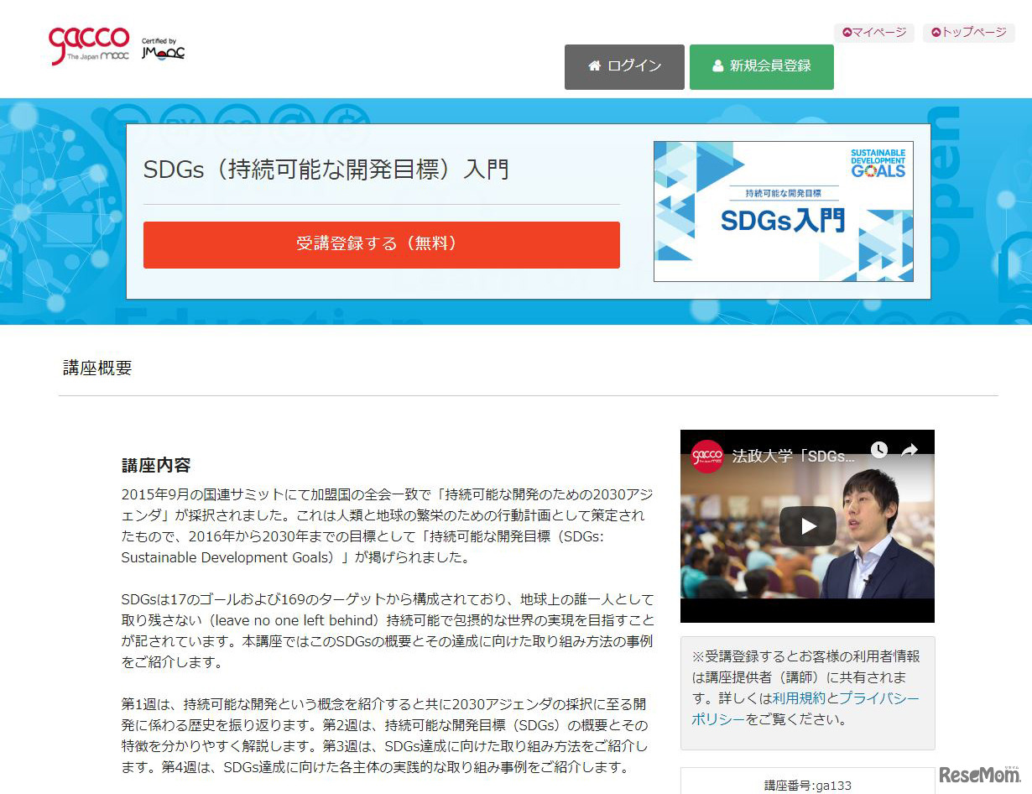Click the person icon in registration button
This screenshot has height=794, width=1032.
(717, 65)
